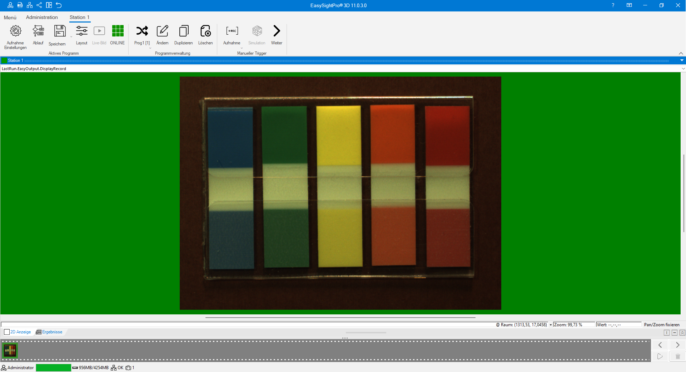Trigger manual Aufnahme recording
The width and height of the screenshot is (686, 372).
click(232, 31)
